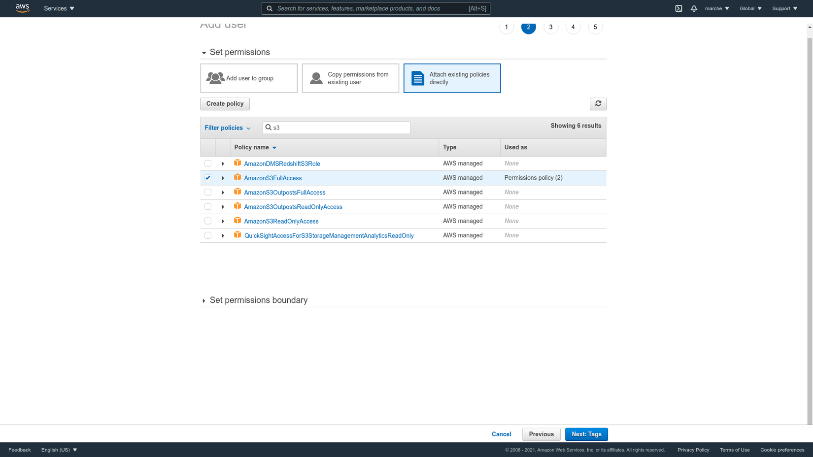Click Next: Tags button
The image size is (813, 457).
[586, 434]
